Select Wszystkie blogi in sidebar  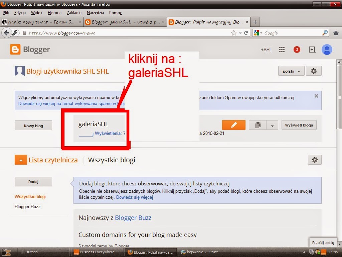click(30, 196)
